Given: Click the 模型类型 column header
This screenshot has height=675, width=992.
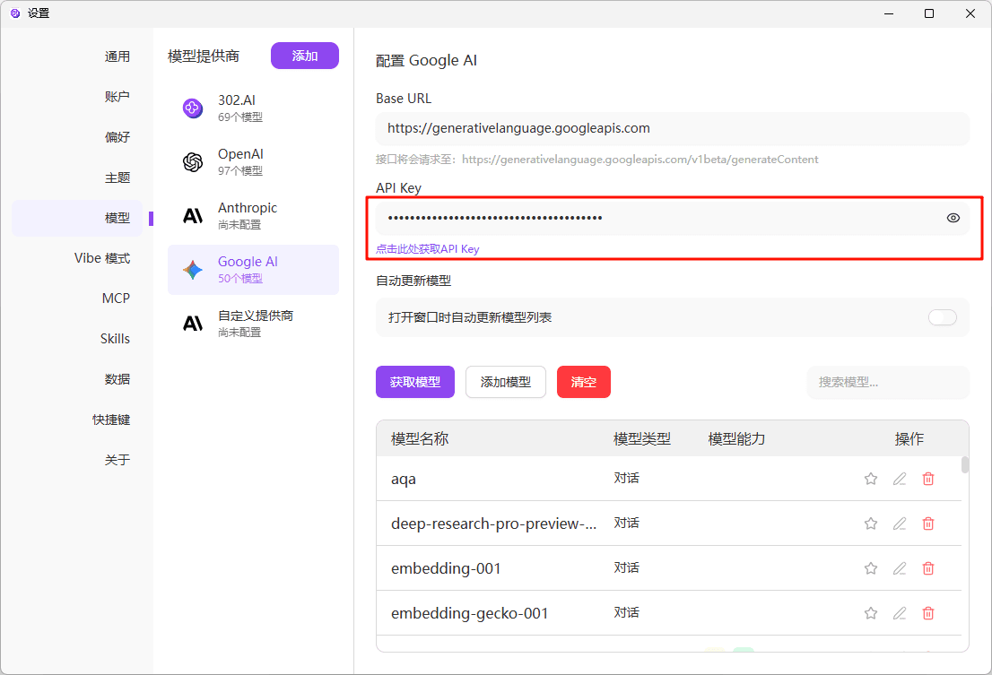Looking at the screenshot, I should pos(642,438).
